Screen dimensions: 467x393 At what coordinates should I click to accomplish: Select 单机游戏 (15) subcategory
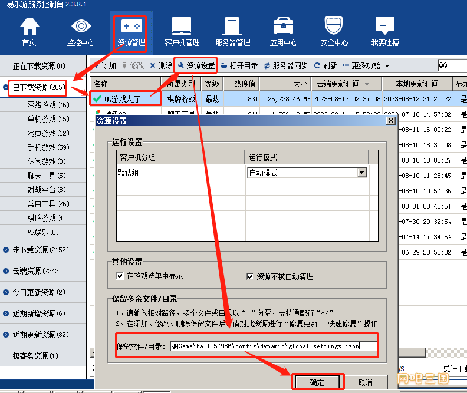48,119
